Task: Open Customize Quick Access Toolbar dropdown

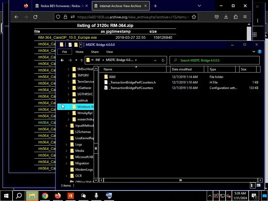Action: point(81,45)
